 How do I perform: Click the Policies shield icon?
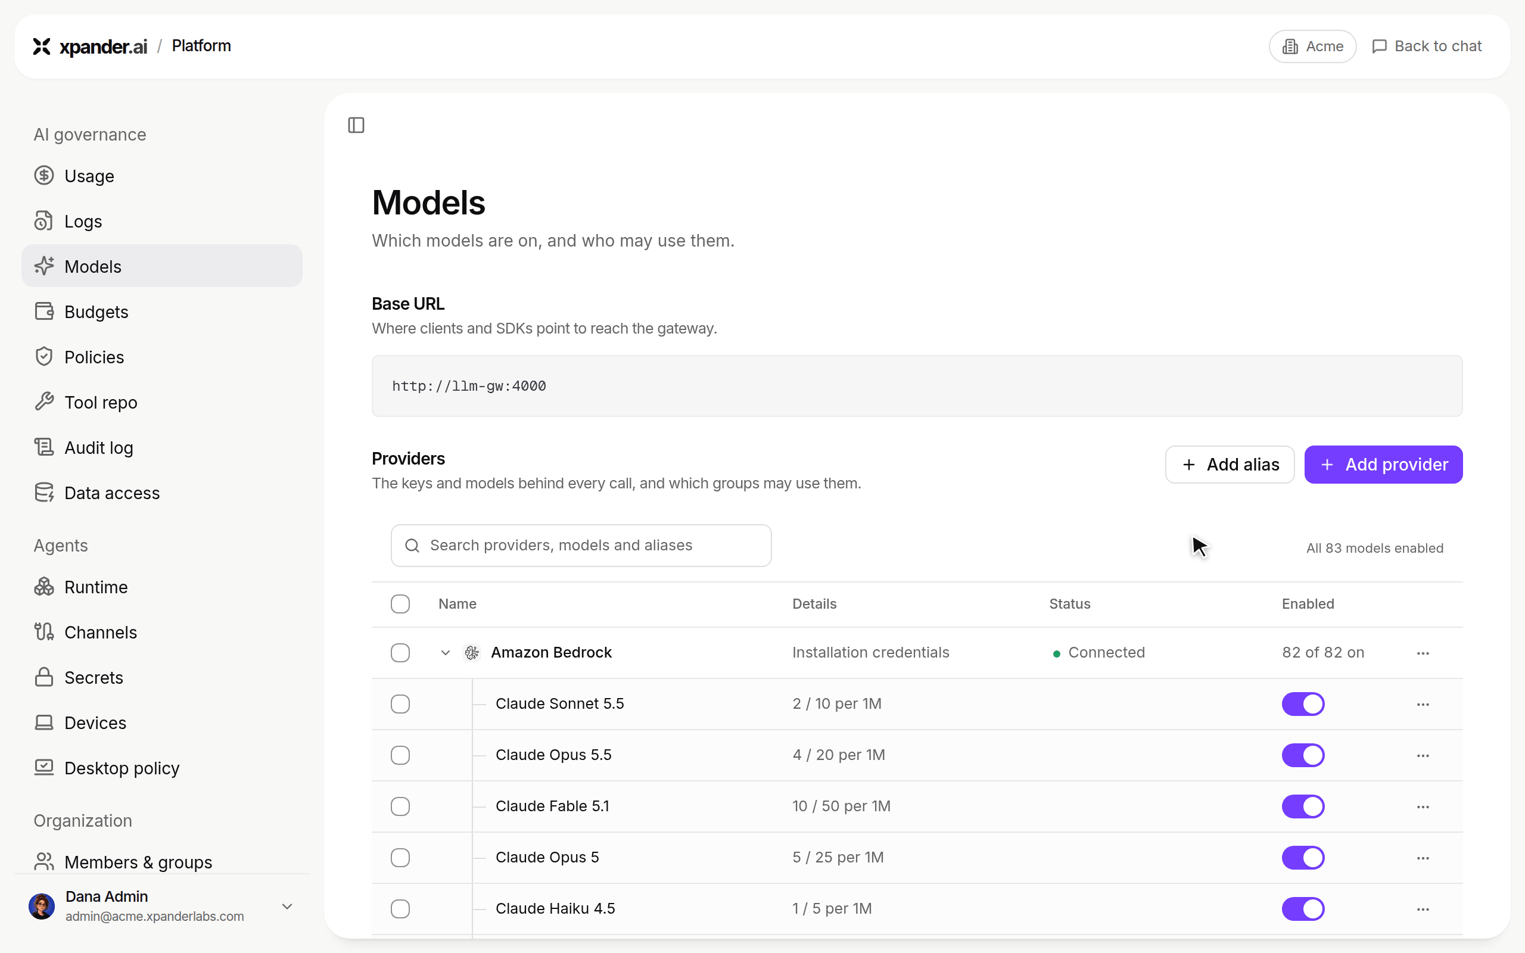(x=44, y=357)
